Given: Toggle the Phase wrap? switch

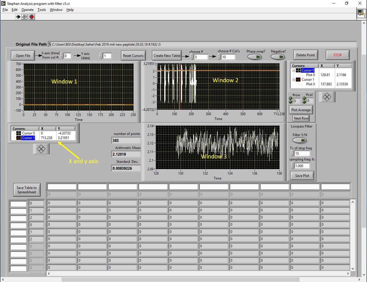Looking at the screenshot, I should pos(255,57).
